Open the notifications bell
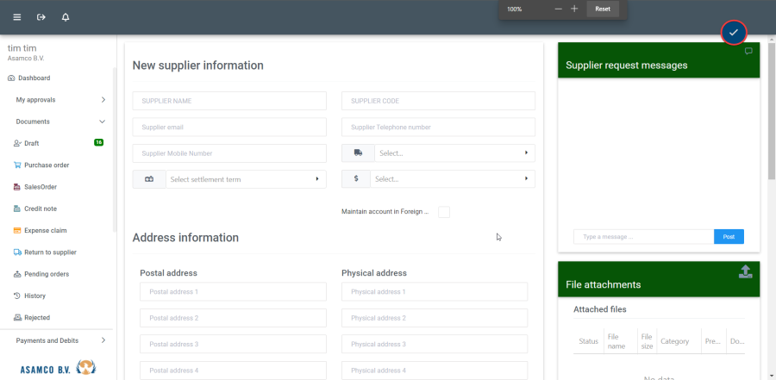This screenshot has width=776, height=380. point(66,17)
